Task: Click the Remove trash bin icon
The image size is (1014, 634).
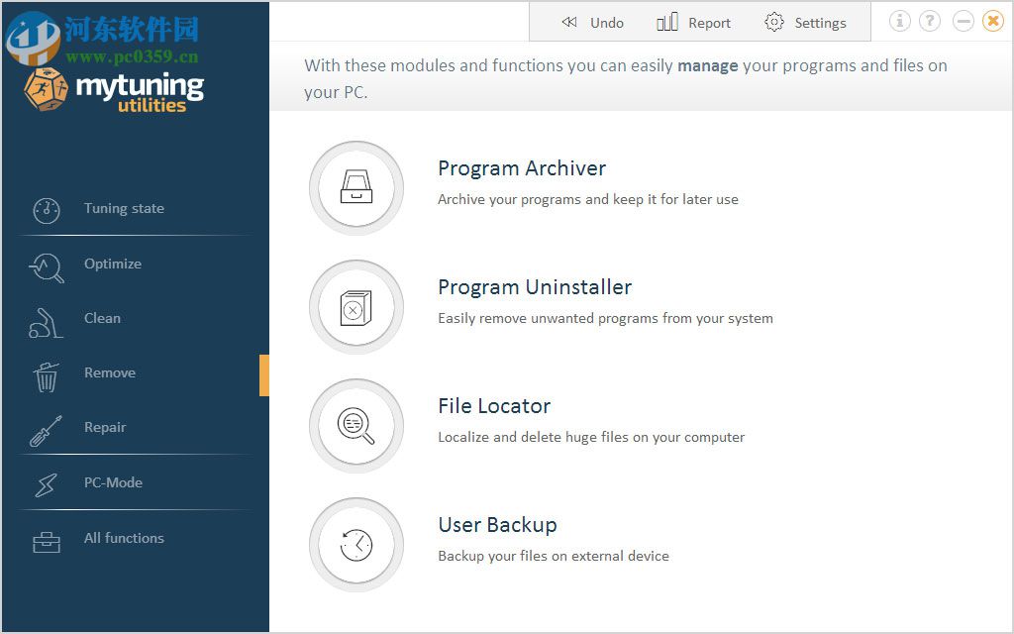Action: [x=46, y=377]
